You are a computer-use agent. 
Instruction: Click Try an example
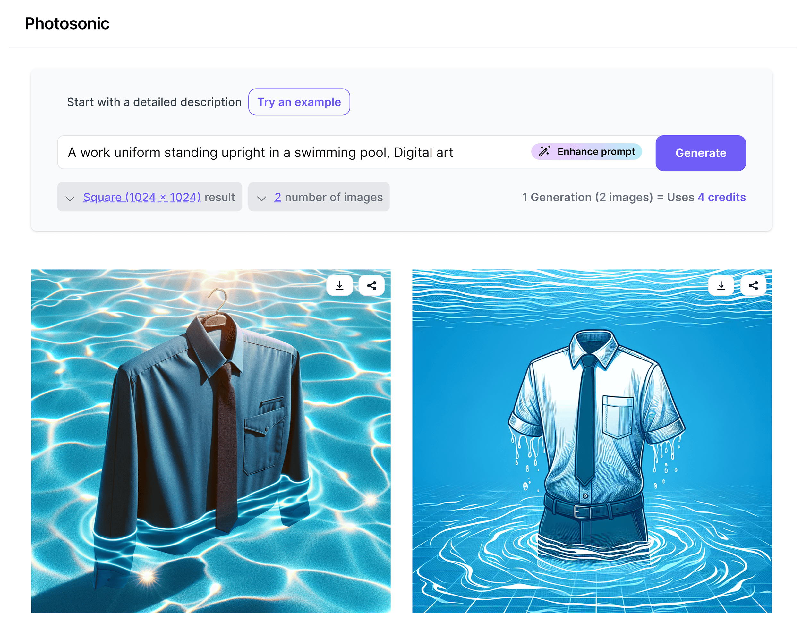(x=299, y=102)
